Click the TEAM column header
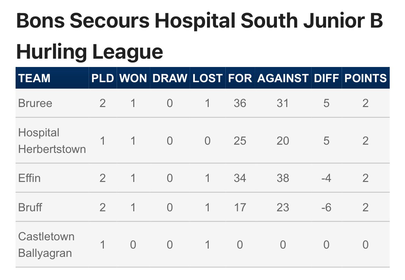Viewport: 405px width, 280px height. click(x=34, y=78)
